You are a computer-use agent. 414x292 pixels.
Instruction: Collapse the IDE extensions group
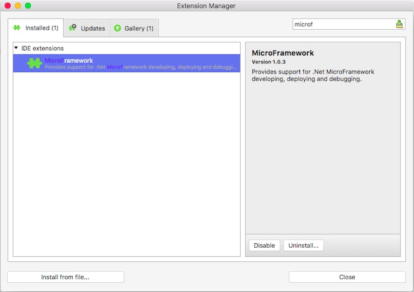(16, 48)
